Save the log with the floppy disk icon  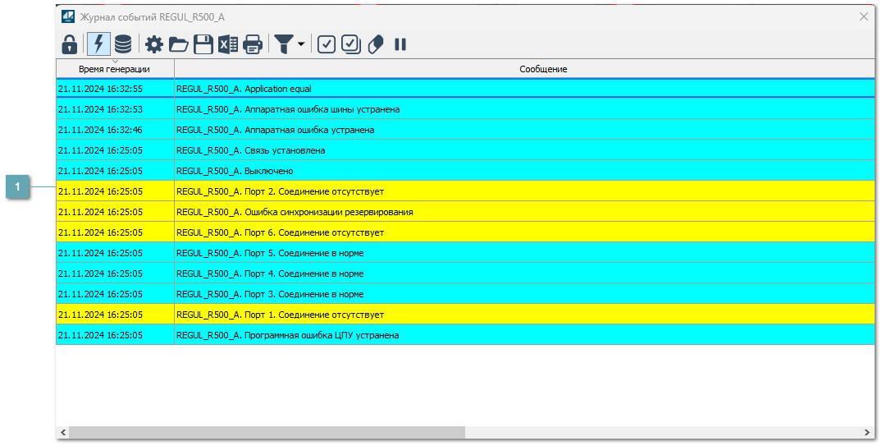point(203,44)
